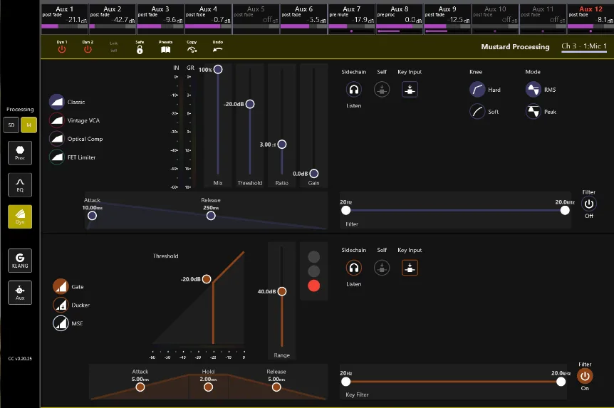Open the Ch 3 - 1:Mic 1 channel selector

(x=584, y=46)
